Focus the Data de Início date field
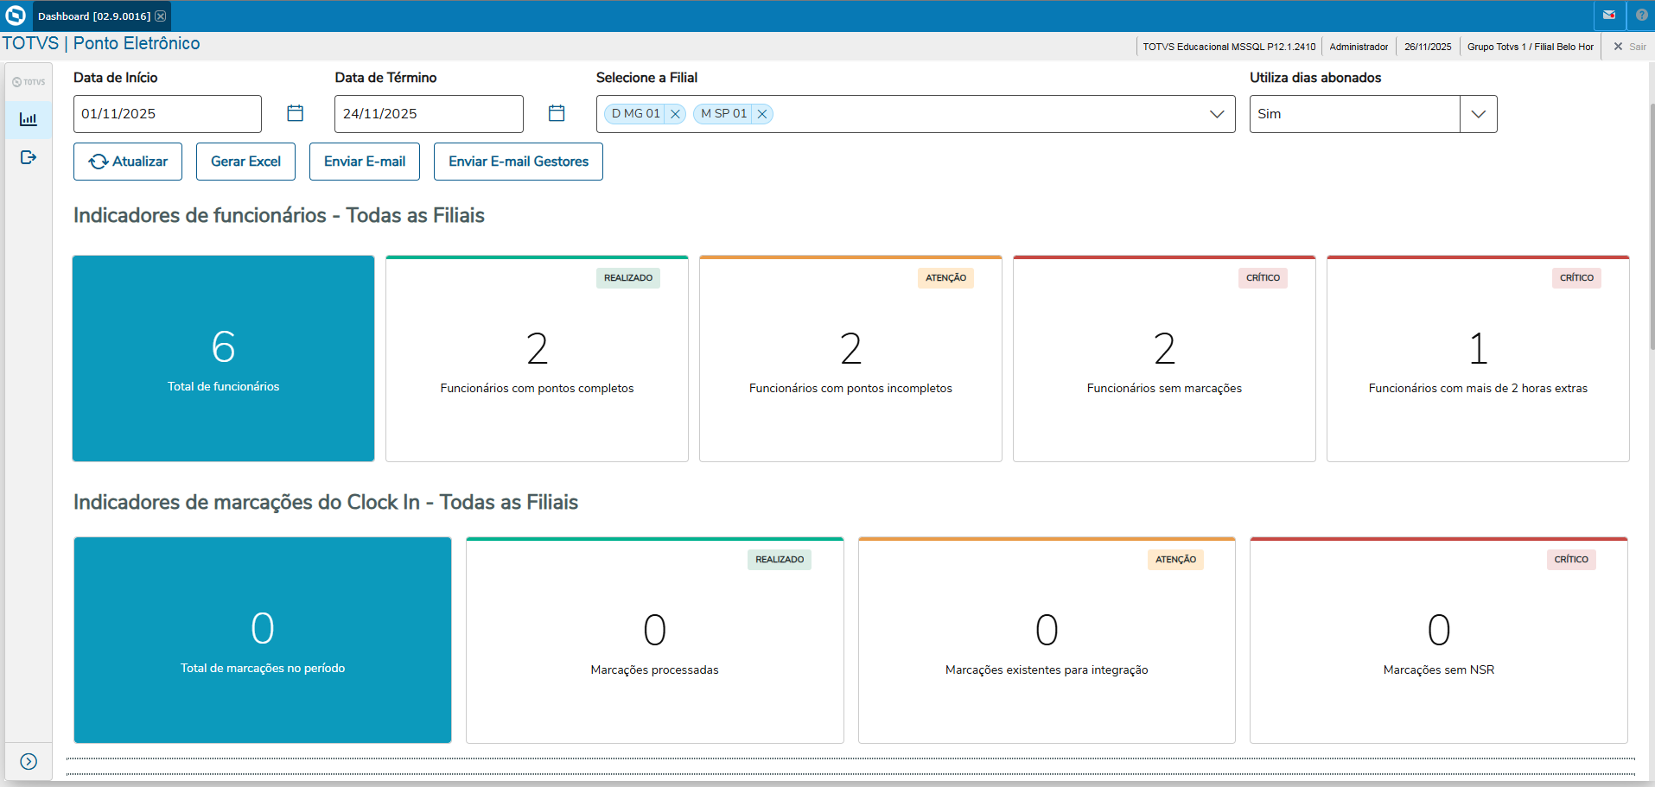Screen dimensions: 1655x787 point(168,114)
